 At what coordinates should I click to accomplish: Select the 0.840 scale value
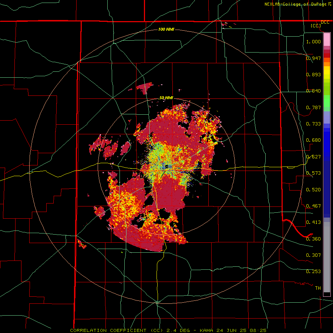313,91
